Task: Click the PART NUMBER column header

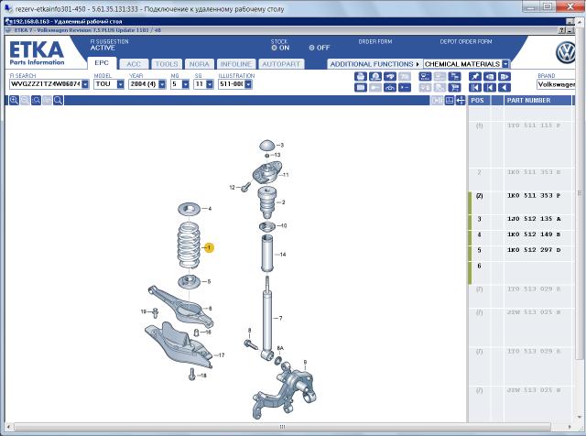Action: pos(537,100)
